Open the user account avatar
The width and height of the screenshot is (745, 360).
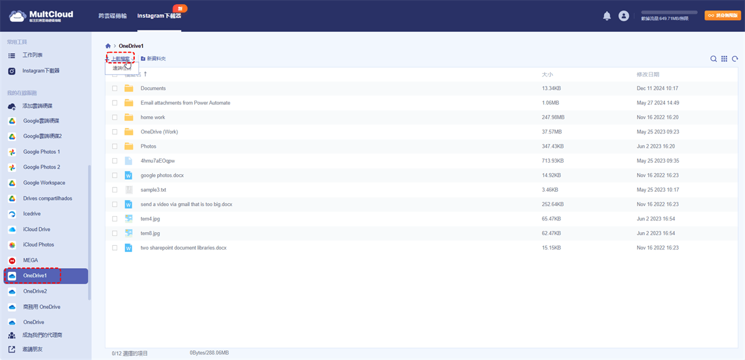624,16
